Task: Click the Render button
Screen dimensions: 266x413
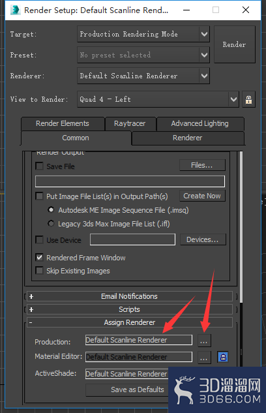Action: [x=235, y=44]
